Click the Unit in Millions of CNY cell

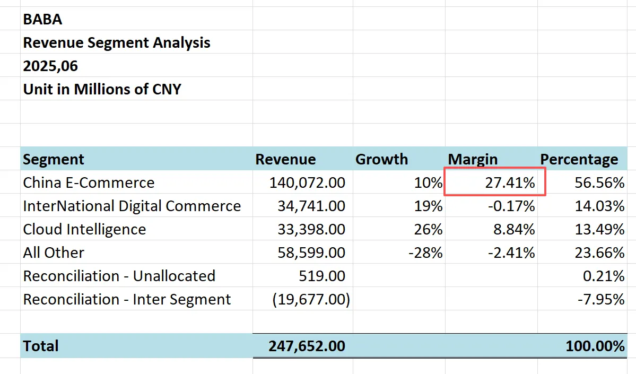102,89
